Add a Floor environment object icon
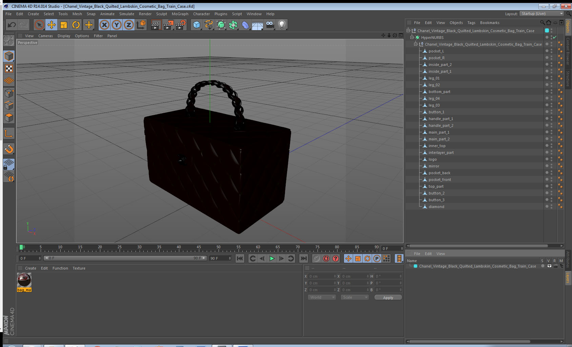The width and height of the screenshot is (572, 347). [x=258, y=25]
